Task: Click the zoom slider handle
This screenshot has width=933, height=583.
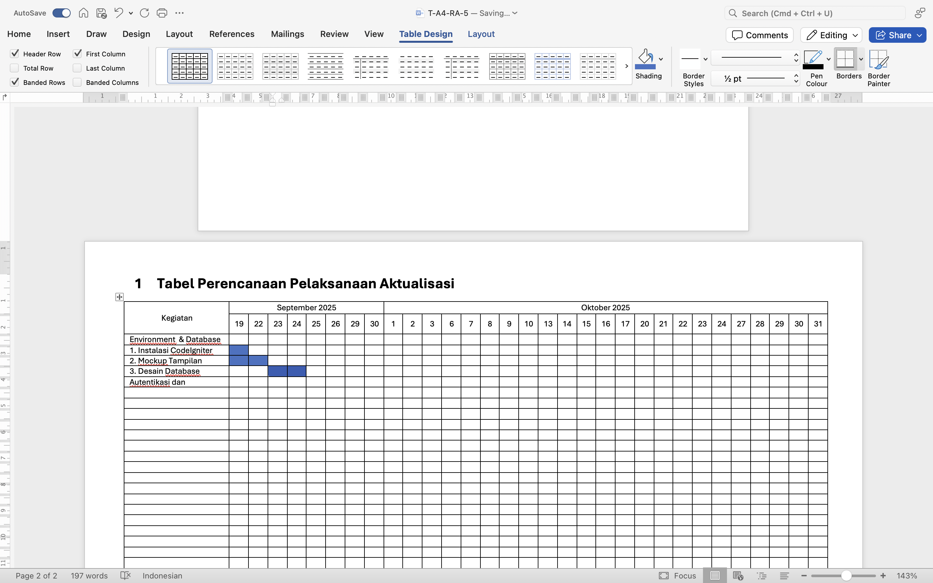Action: (846, 576)
